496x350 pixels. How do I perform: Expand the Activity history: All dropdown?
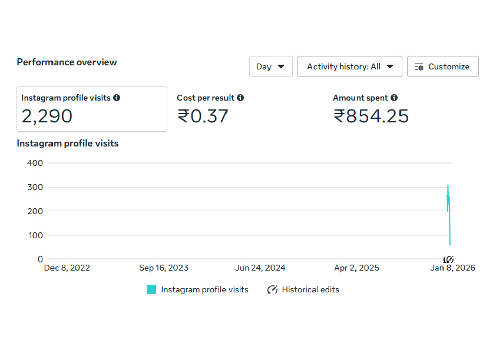pos(349,66)
